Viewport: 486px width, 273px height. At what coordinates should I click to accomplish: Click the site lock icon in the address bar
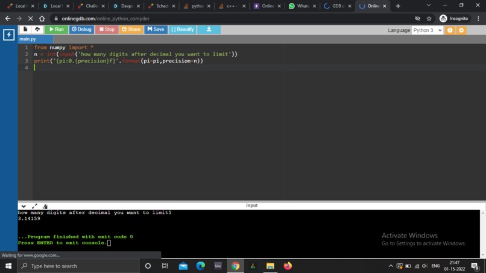click(x=56, y=19)
